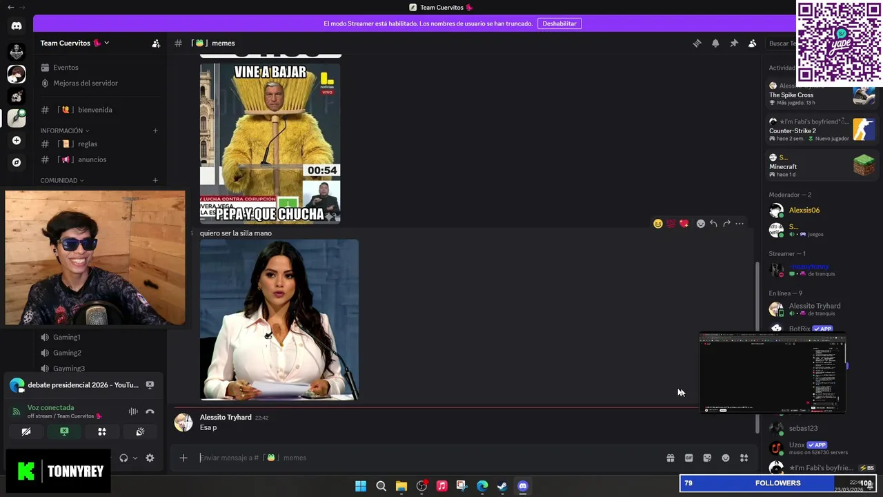This screenshot has height=497, width=883.
Task: Open the invite members icon beside Team Cuervitos
Action: [156, 43]
